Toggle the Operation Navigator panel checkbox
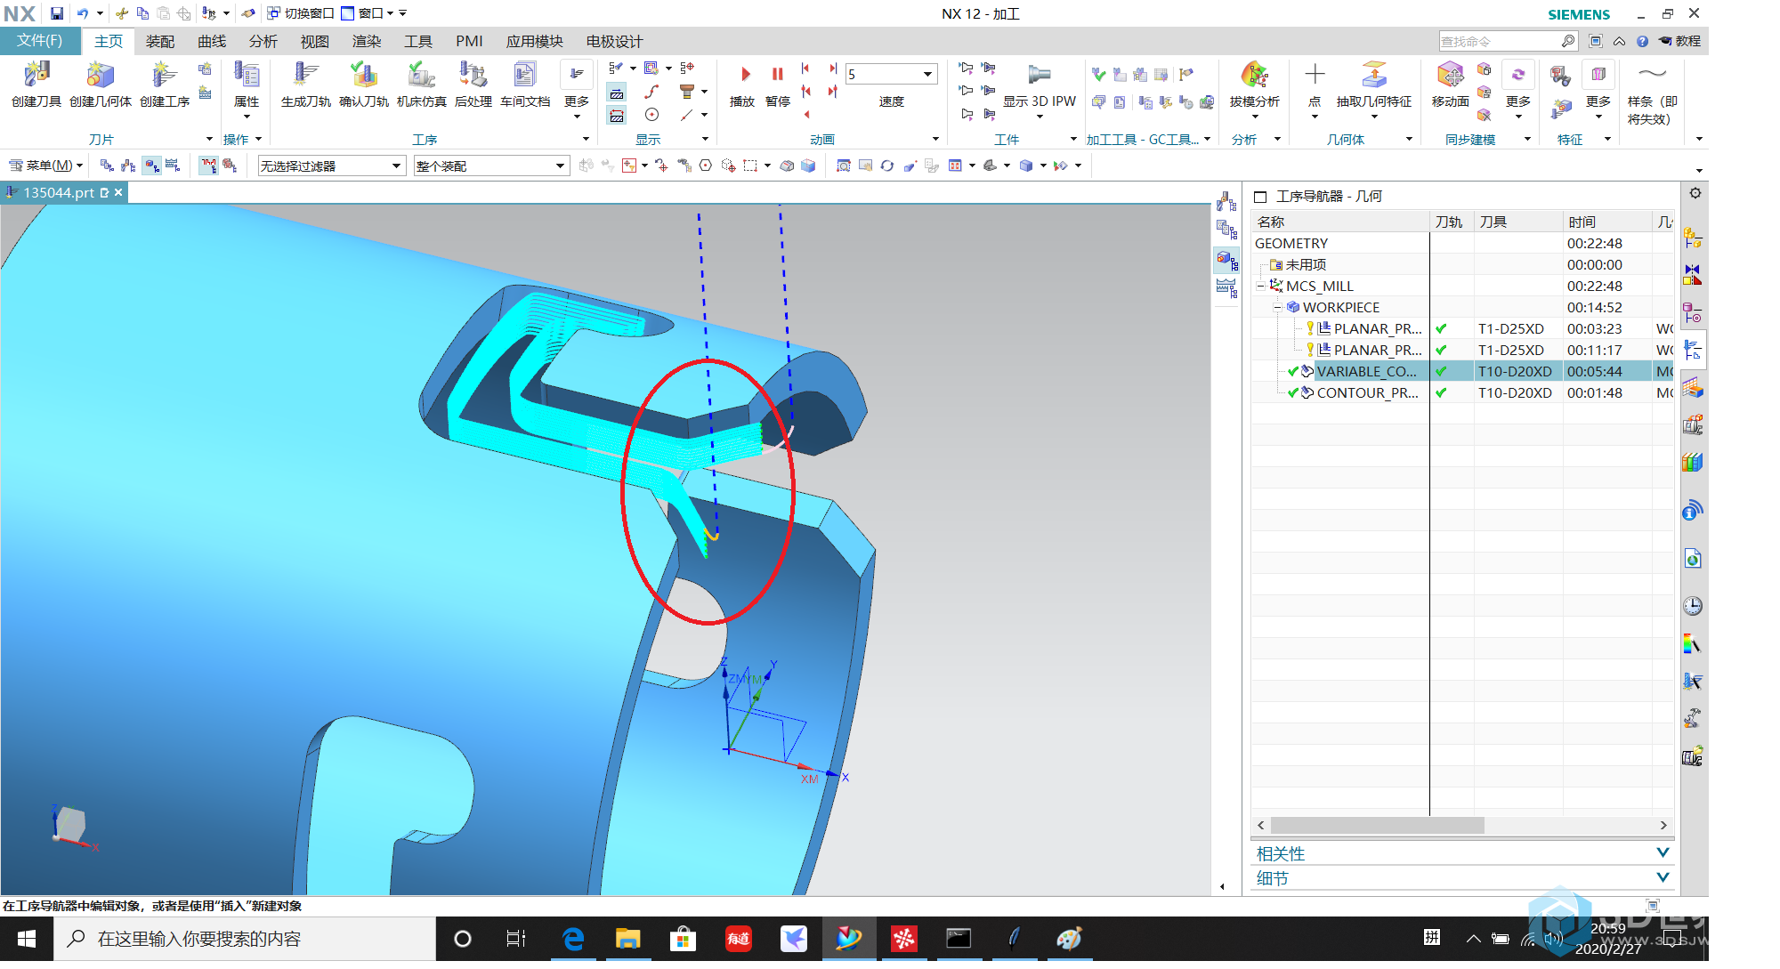Image resolution: width=1780 pixels, height=969 pixels. coord(1260,197)
